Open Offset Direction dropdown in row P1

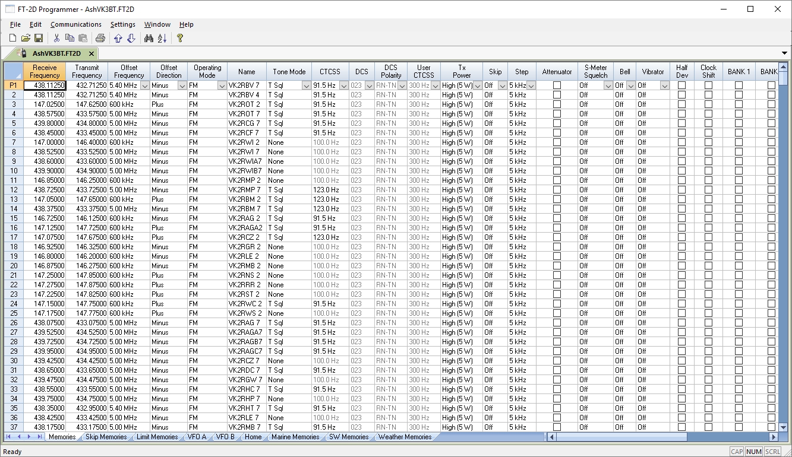[182, 85]
